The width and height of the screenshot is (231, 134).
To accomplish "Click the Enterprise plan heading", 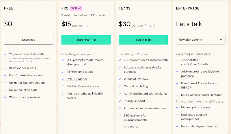I will [188, 8].
